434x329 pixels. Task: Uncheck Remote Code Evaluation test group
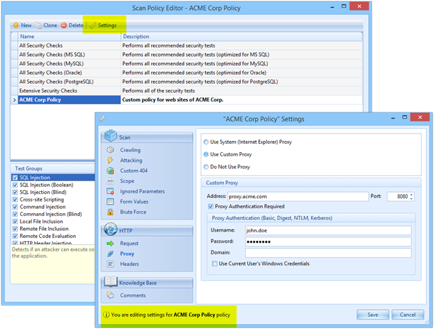[x=15, y=236]
